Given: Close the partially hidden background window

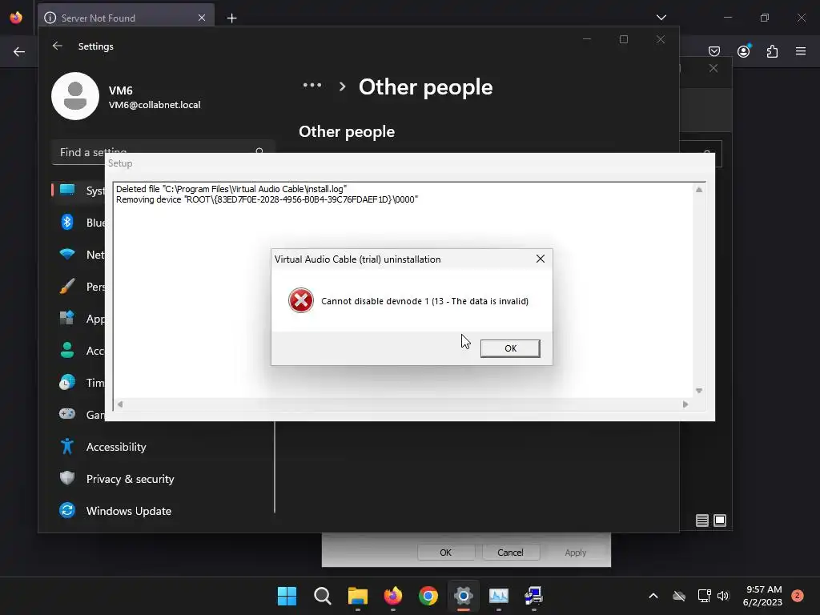Looking at the screenshot, I should [x=713, y=68].
